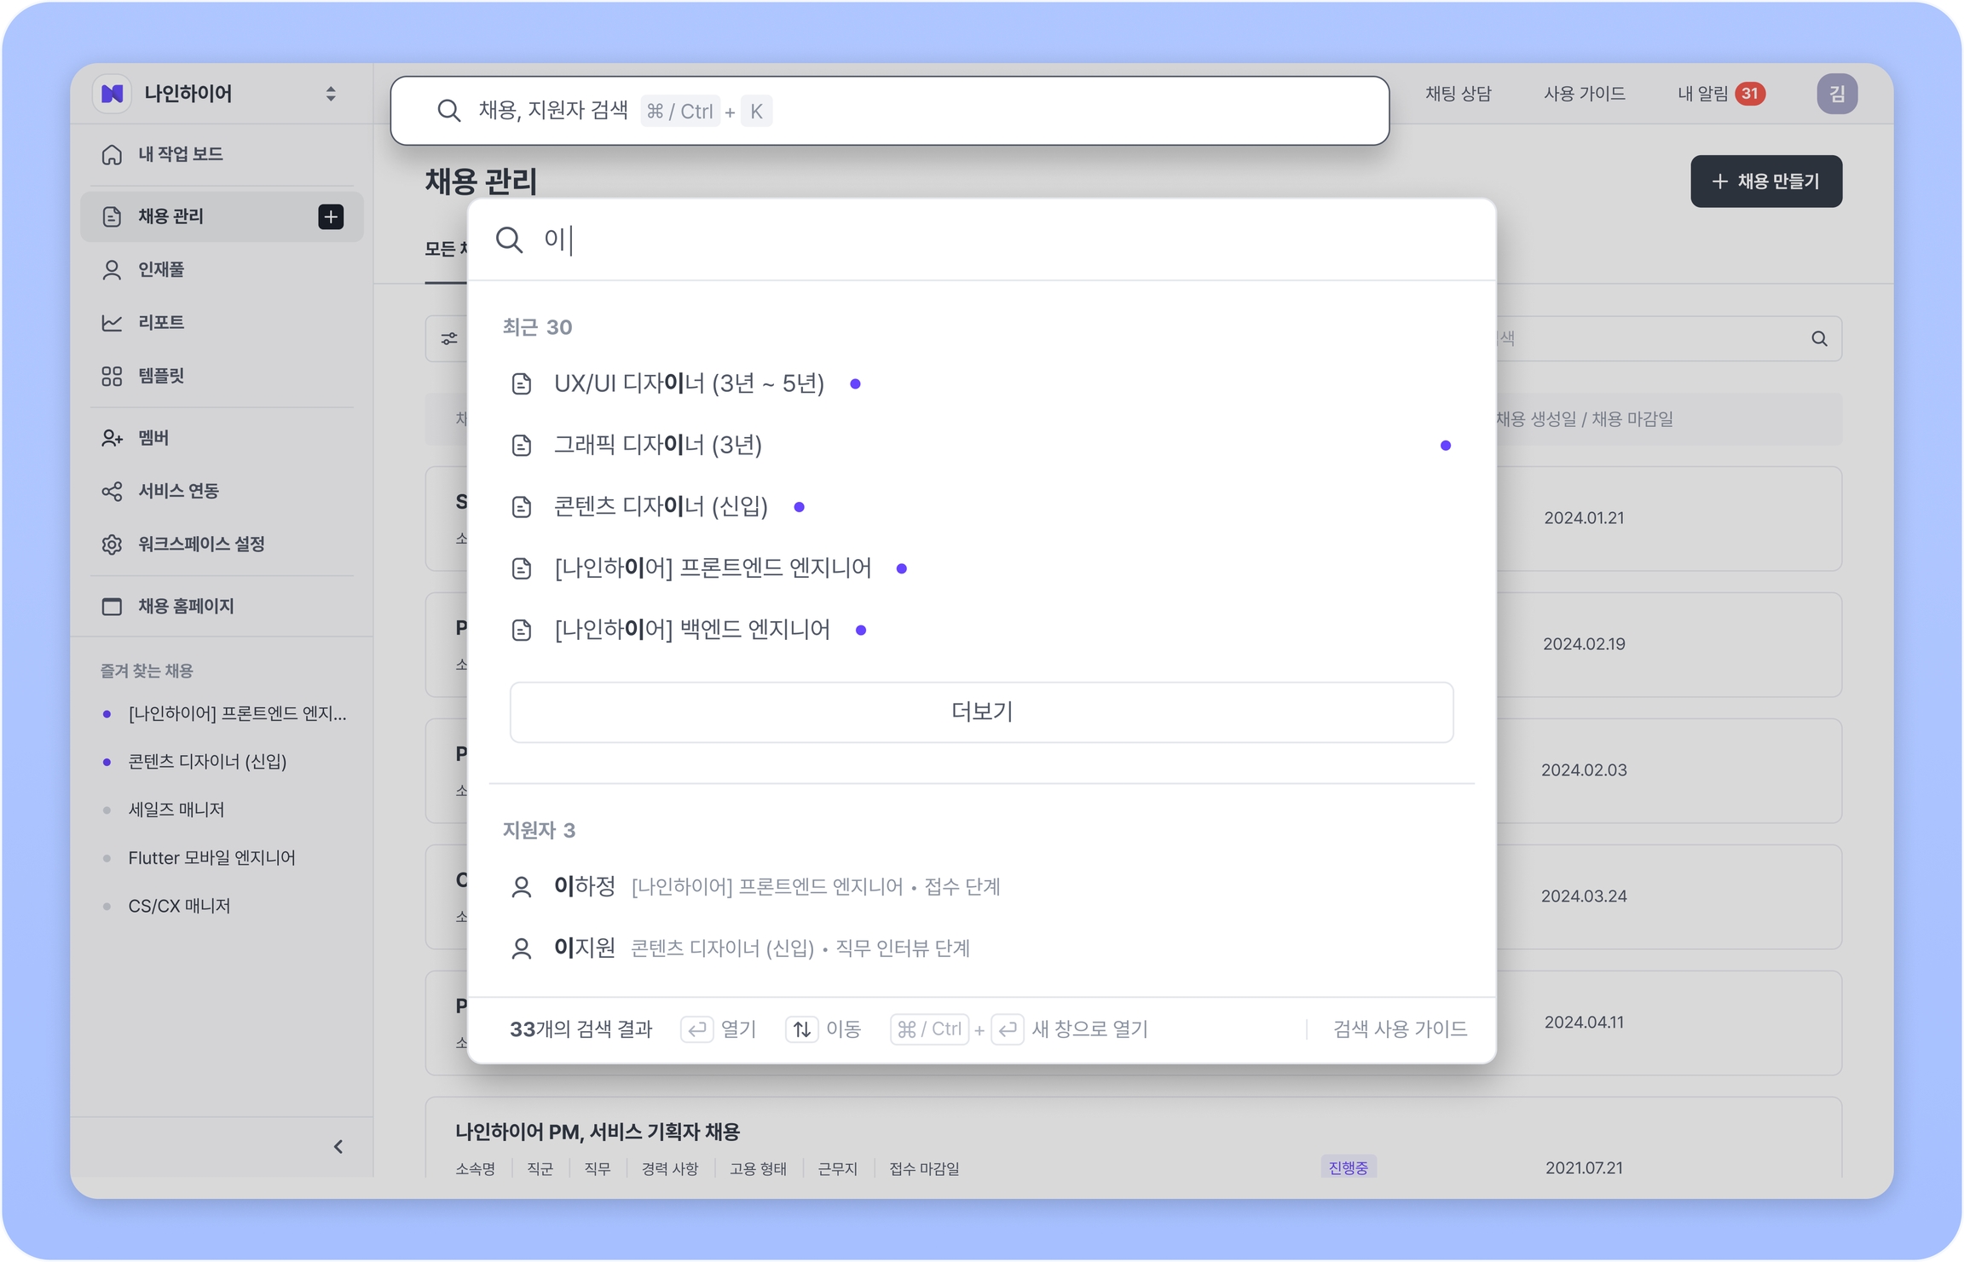Click the 채용, 지원자 검색 field
The image size is (1964, 1262).
(889, 111)
